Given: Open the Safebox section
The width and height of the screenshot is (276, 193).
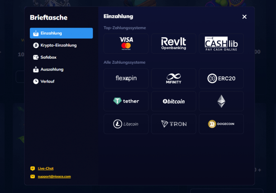Looking at the screenshot, I should click(x=61, y=57).
